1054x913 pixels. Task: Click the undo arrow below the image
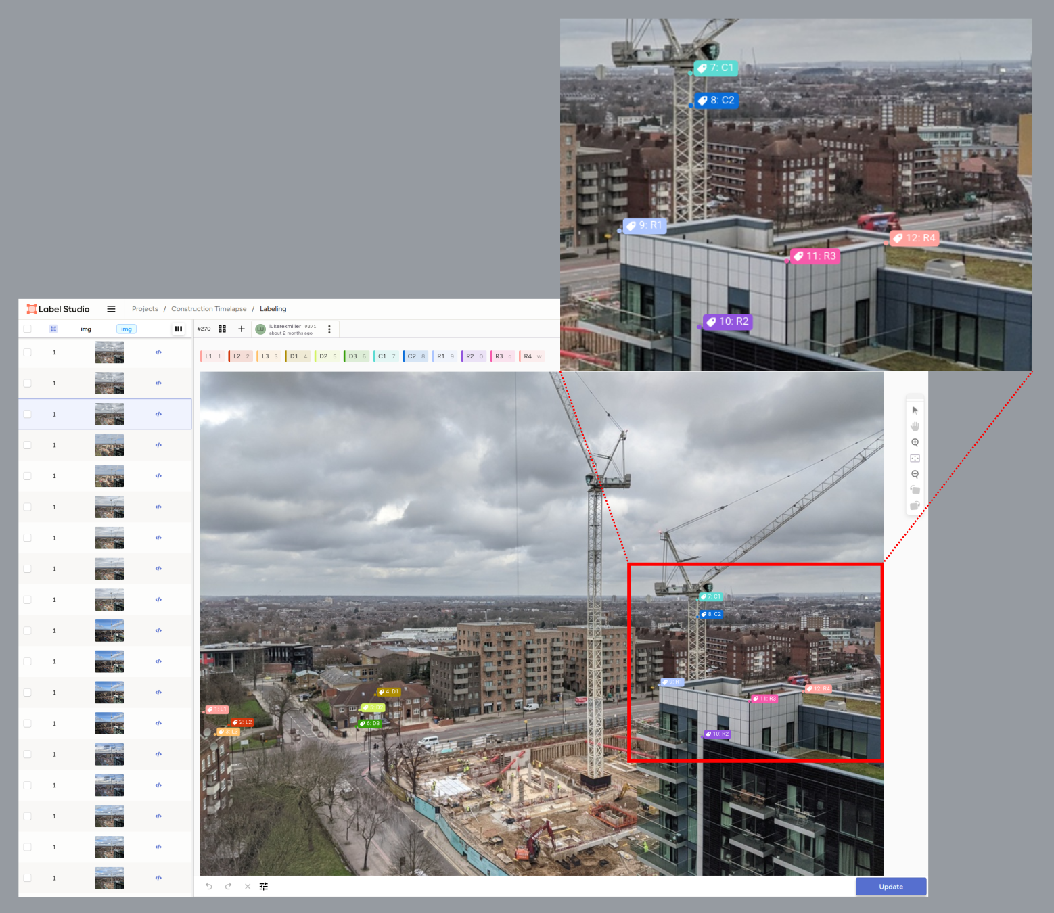pos(209,886)
